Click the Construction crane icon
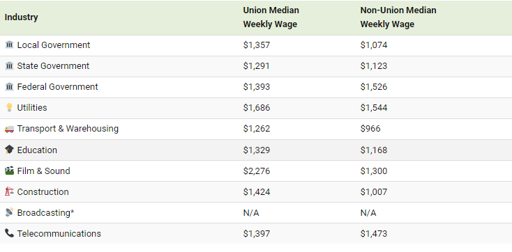 [x=9, y=191]
